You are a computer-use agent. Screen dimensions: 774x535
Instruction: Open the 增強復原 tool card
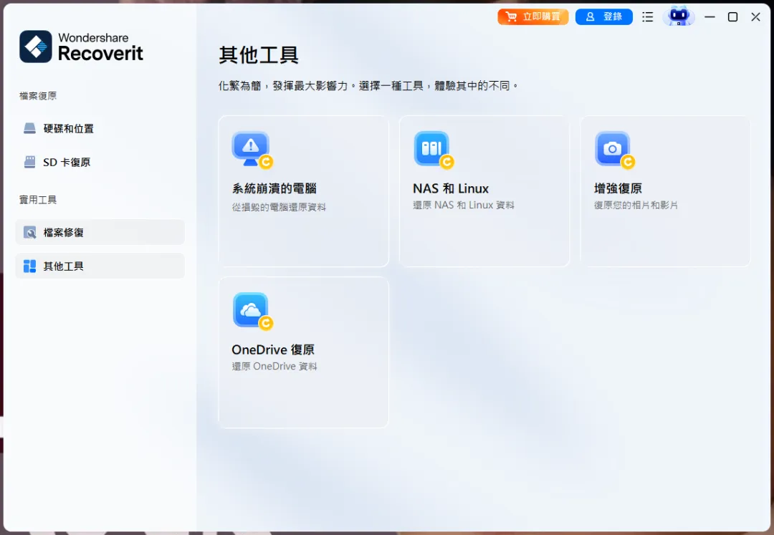coord(665,191)
